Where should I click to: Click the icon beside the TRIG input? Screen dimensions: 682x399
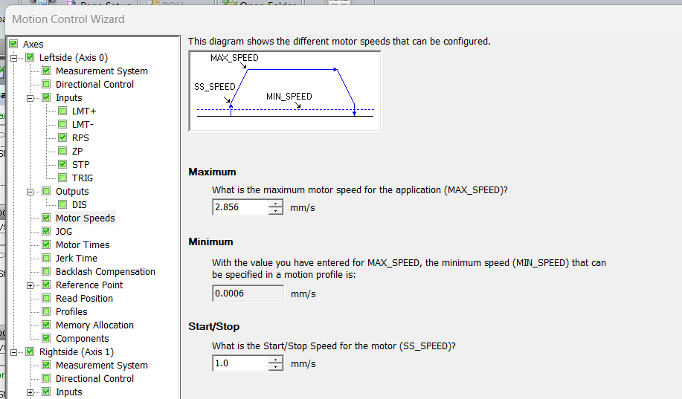(62, 178)
